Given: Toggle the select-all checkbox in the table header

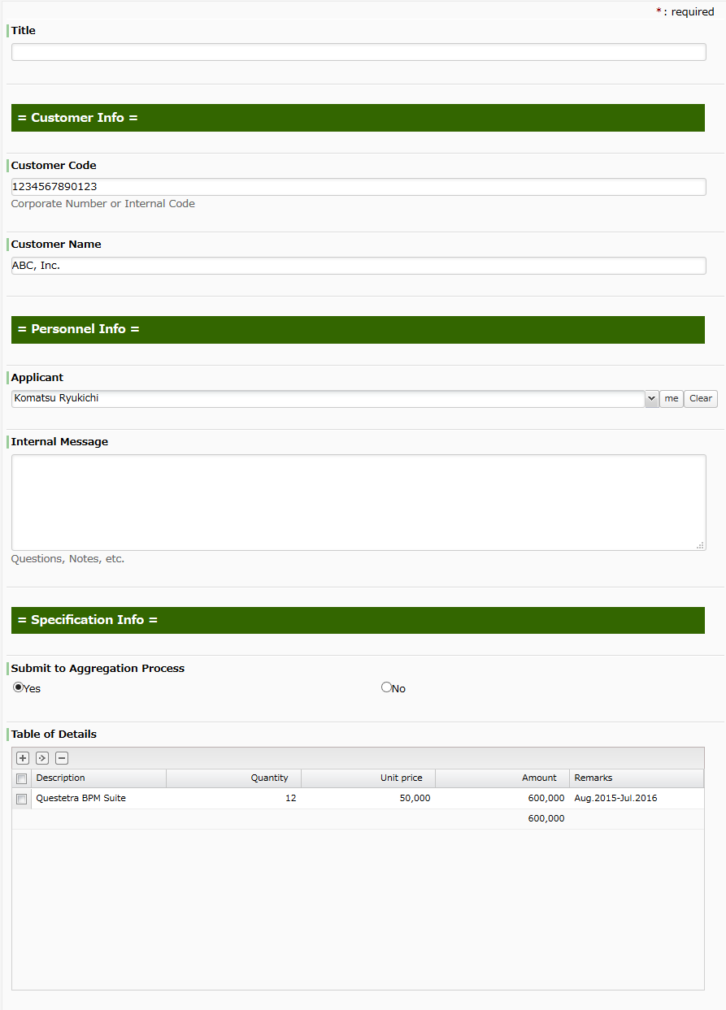Looking at the screenshot, I should [21, 778].
